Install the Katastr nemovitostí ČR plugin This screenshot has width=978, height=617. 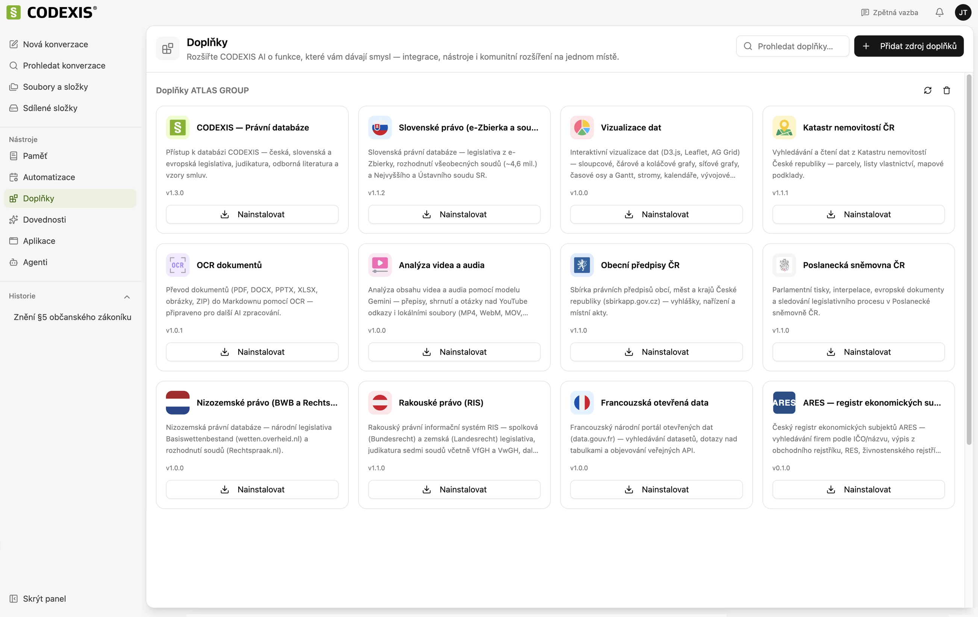click(858, 214)
